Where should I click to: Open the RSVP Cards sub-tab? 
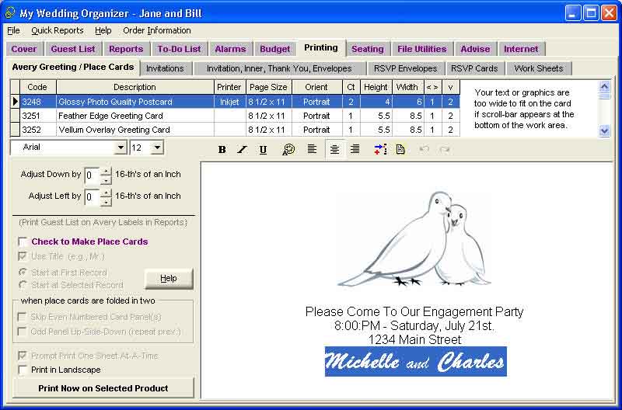[474, 68]
